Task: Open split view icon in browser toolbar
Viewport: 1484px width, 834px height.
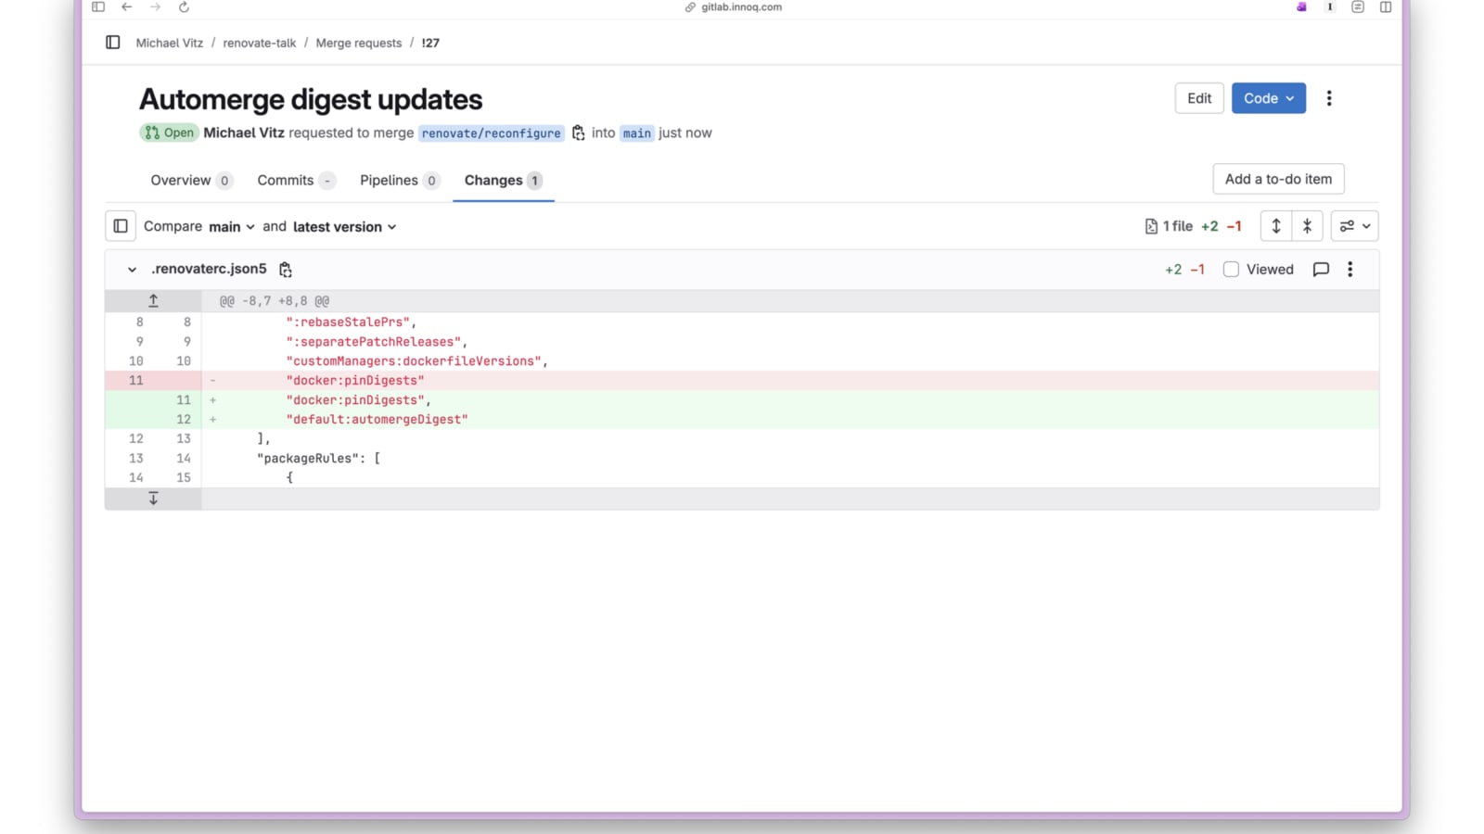Action: (1386, 7)
